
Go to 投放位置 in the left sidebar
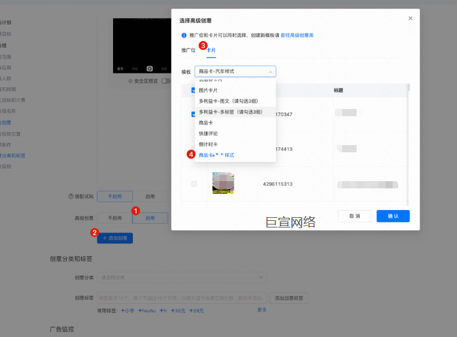pyautogui.click(x=10, y=134)
